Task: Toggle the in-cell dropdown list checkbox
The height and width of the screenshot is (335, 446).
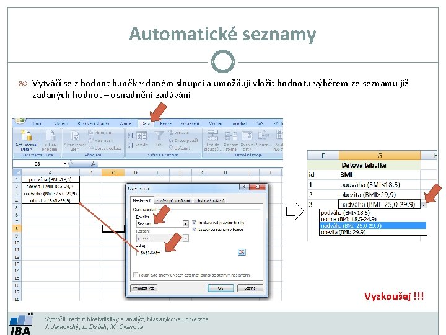Action: [x=195, y=229]
